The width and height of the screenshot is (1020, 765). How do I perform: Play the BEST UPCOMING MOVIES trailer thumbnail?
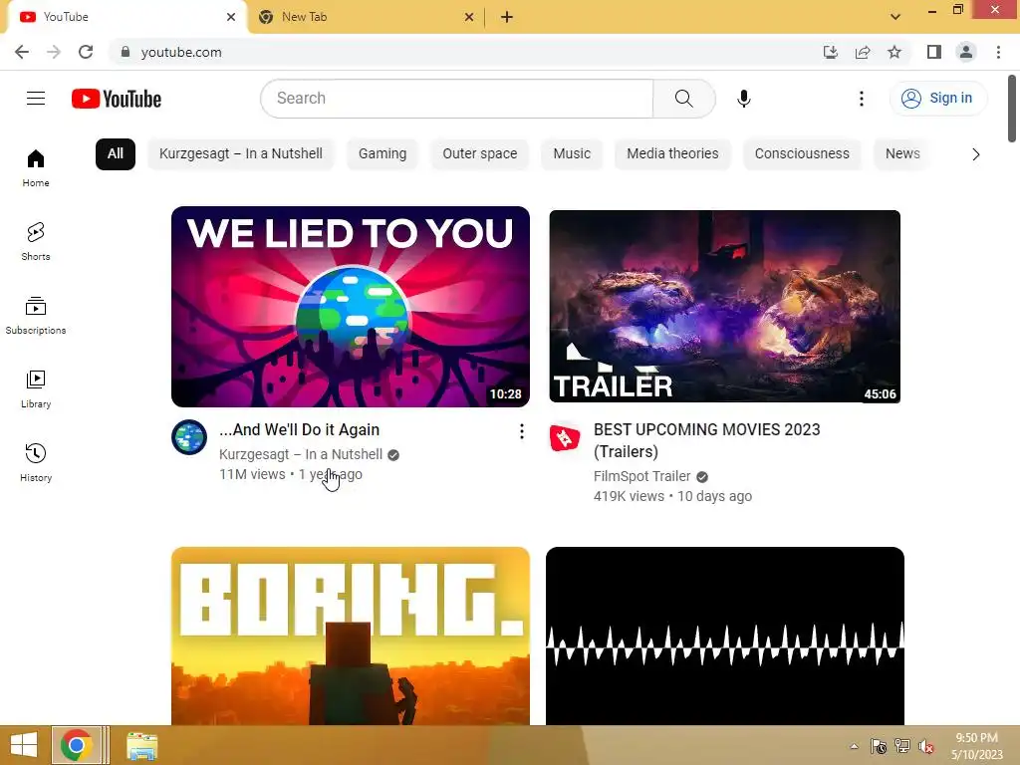[x=725, y=307]
